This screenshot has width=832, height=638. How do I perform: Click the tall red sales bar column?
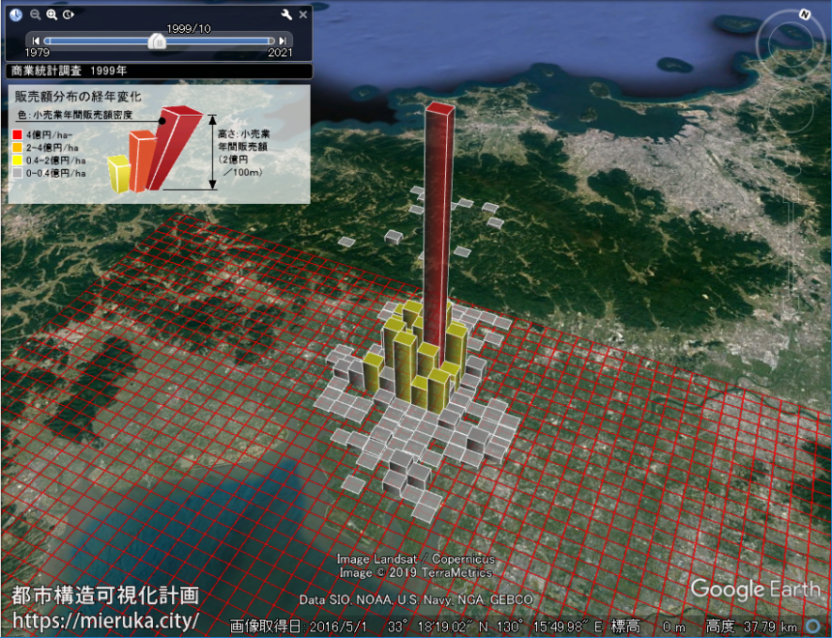(x=438, y=222)
